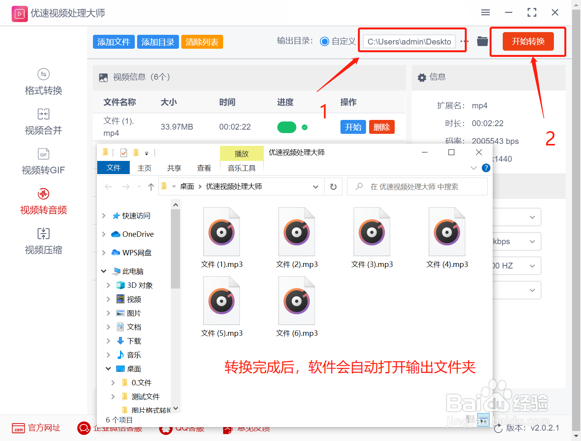The height and width of the screenshot is (441, 581).
Task: Select file 文件 (4).mp3
Action: point(447,238)
